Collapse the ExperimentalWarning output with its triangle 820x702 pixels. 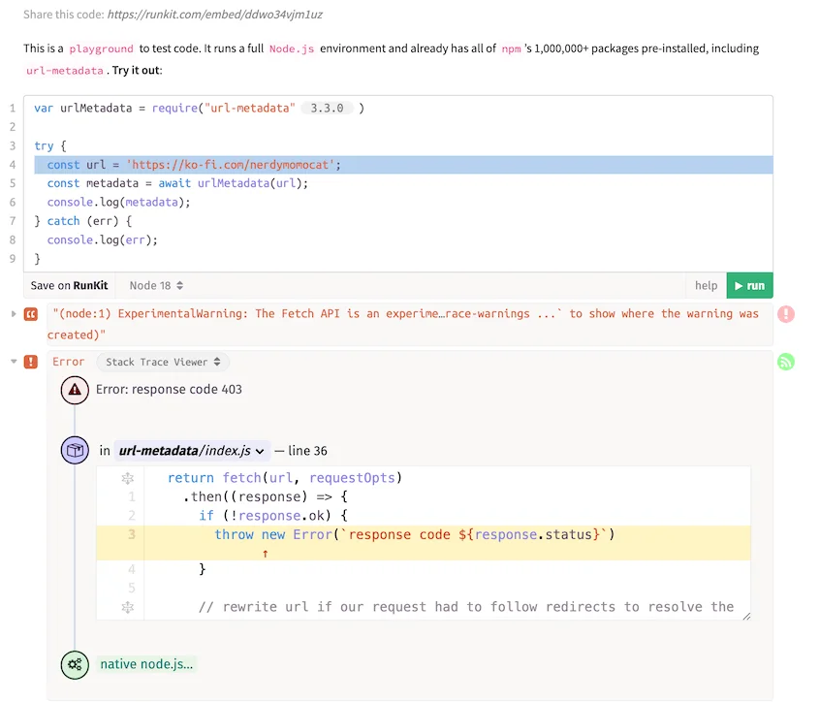coord(13,313)
